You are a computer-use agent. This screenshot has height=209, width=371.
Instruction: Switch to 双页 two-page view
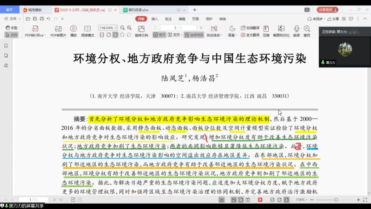pos(175,35)
